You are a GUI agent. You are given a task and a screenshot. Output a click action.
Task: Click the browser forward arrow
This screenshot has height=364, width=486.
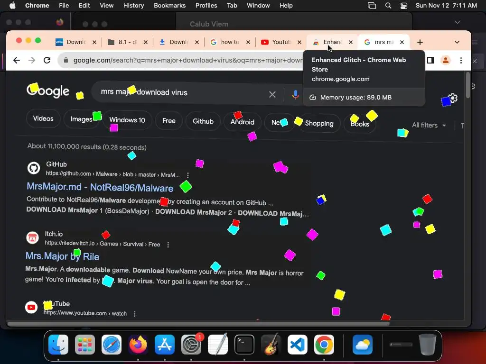(32, 60)
